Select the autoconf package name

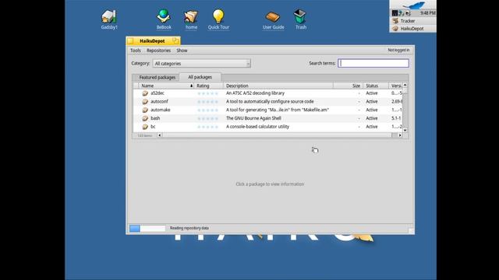tap(159, 102)
